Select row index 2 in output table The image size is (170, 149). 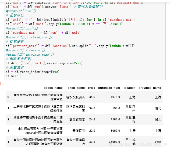[x=8, y=119]
